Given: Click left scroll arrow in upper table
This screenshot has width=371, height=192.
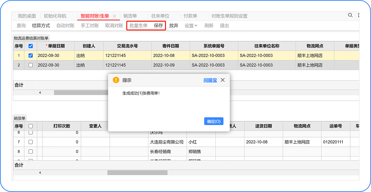Looking at the screenshot, I should [40, 93].
